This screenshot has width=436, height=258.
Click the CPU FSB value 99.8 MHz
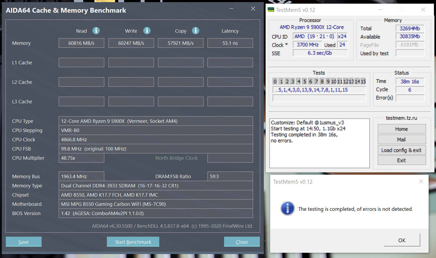156,149
